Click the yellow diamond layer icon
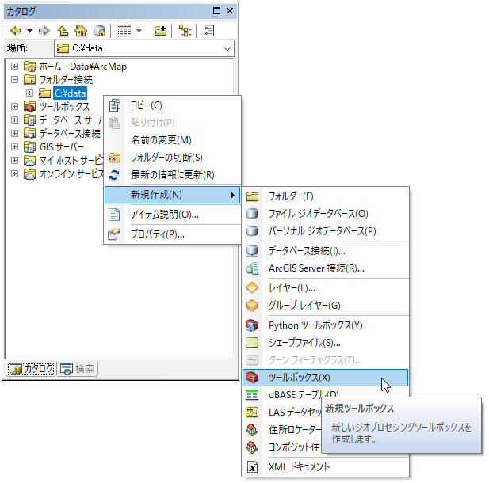This screenshot has height=483, width=489. [x=252, y=288]
